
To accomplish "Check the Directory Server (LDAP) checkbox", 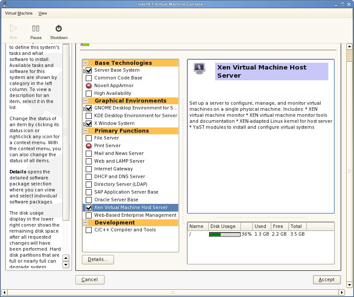I will click(89, 185).
